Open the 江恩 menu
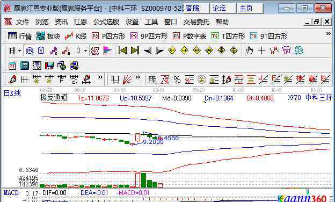335x202 pixels. [x=81, y=22]
